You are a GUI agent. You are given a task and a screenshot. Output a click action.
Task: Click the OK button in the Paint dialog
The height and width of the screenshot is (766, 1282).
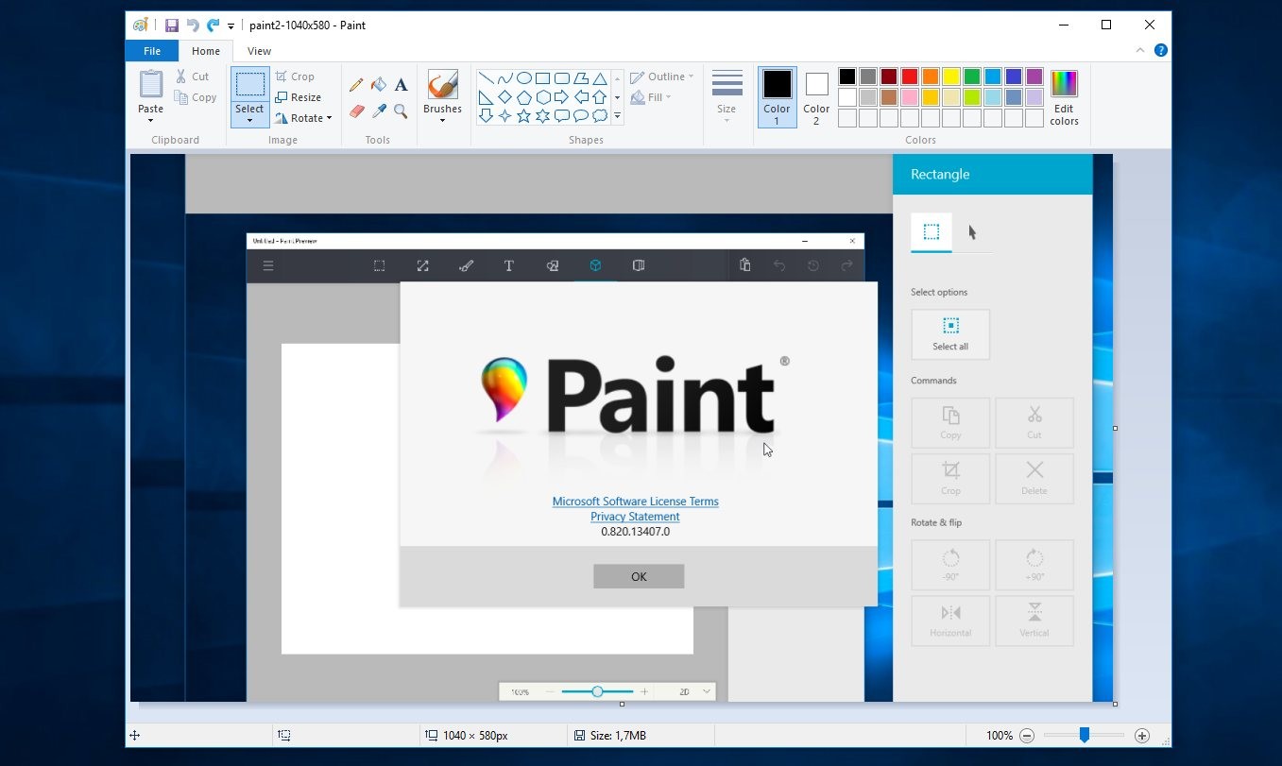[638, 576]
